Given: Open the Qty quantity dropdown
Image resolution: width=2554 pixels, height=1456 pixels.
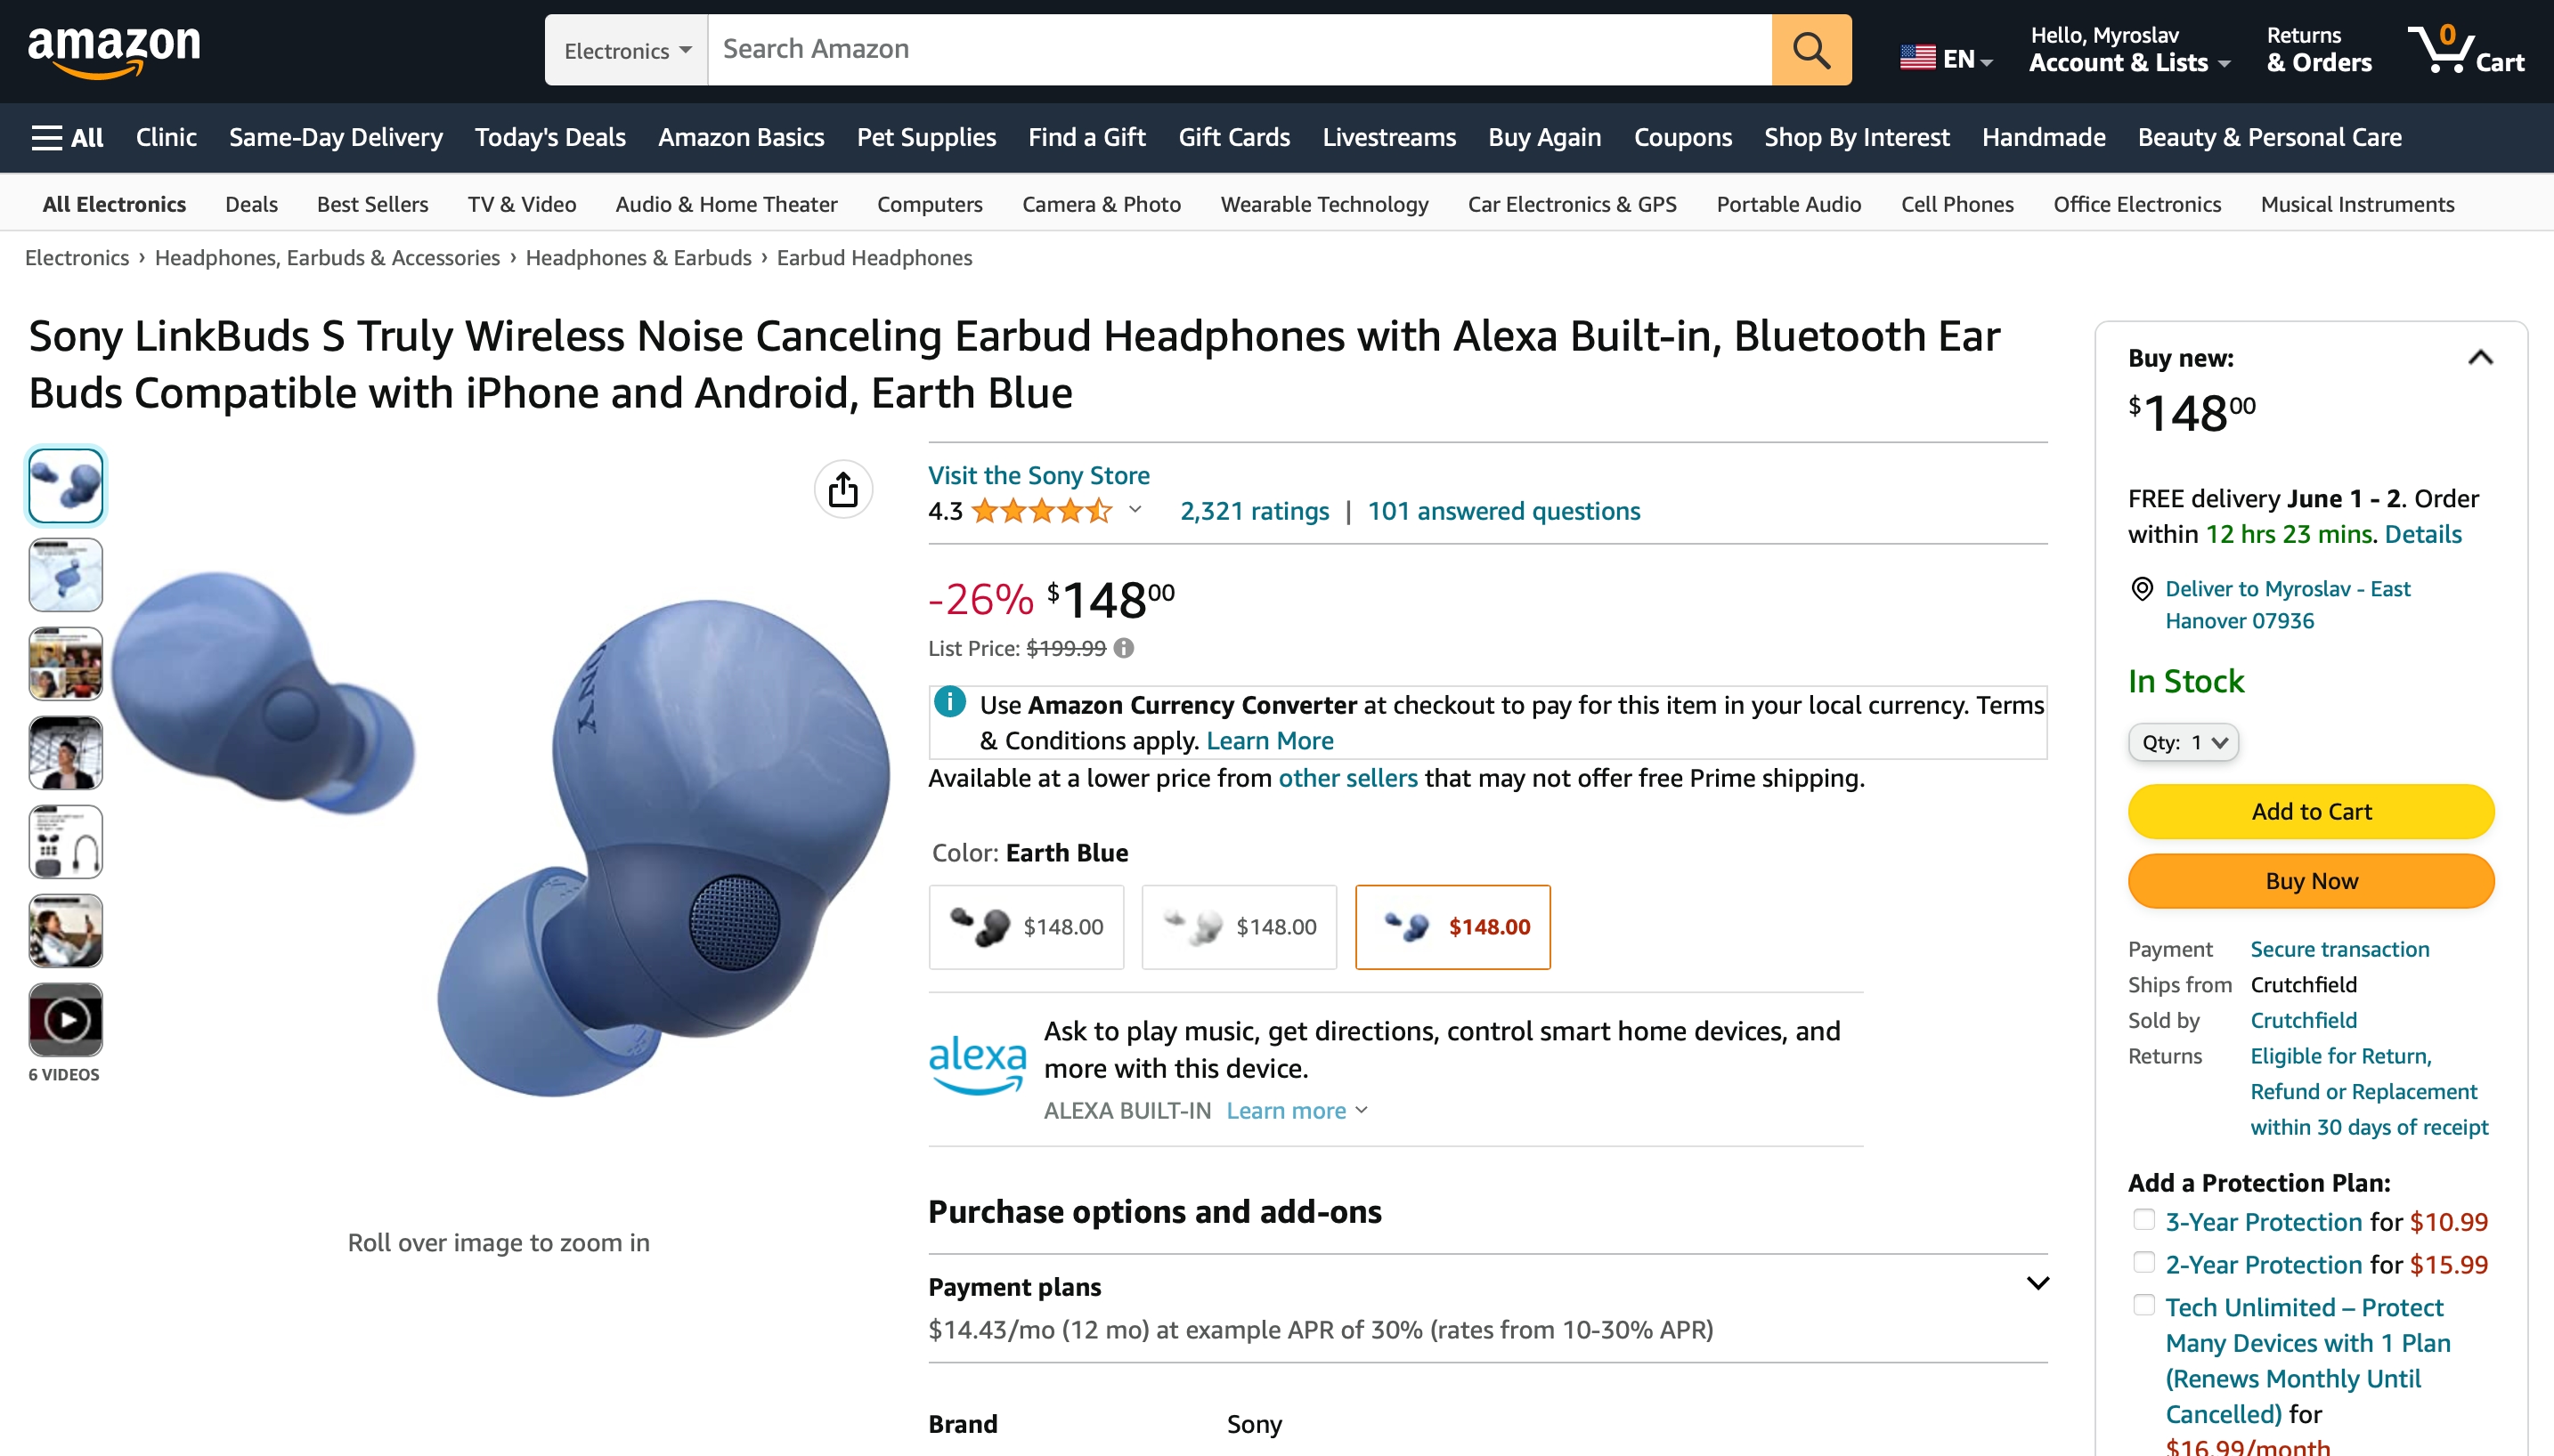Looking at the screenshot, I should (2182, 742).
